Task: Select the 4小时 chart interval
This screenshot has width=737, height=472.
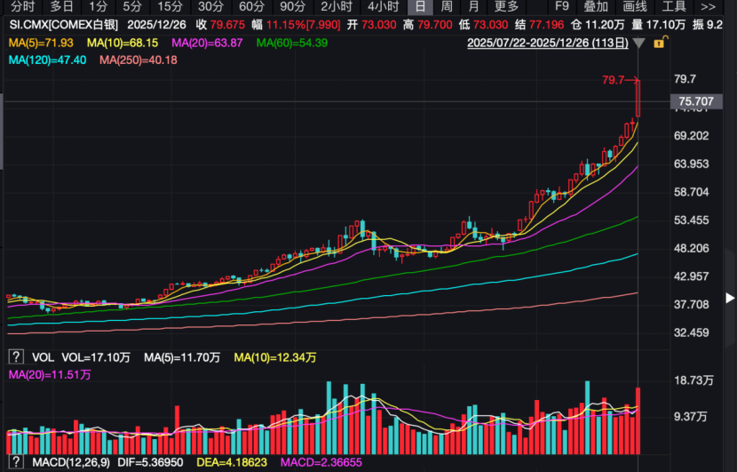Action: pyautogui.click(x=383, y=6)
